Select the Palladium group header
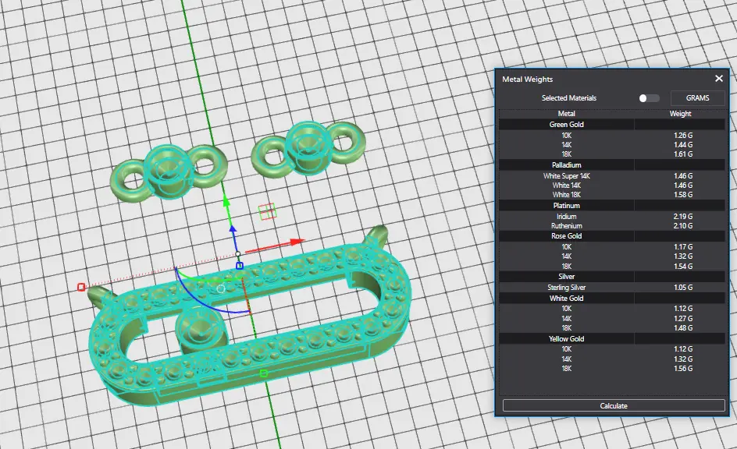Image resolution: width=737 pixels, height=449 pixels. tap(566, 165)
